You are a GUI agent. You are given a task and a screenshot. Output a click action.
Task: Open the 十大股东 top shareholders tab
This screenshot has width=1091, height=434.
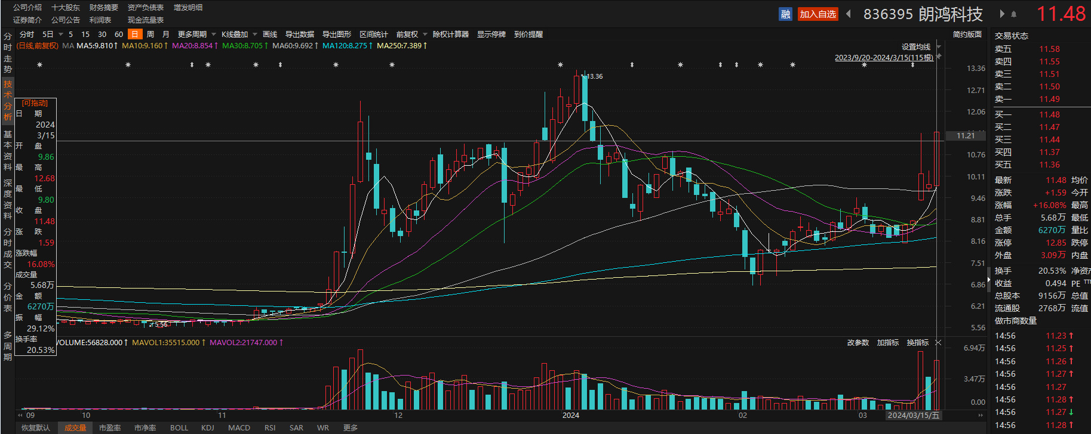66,8
